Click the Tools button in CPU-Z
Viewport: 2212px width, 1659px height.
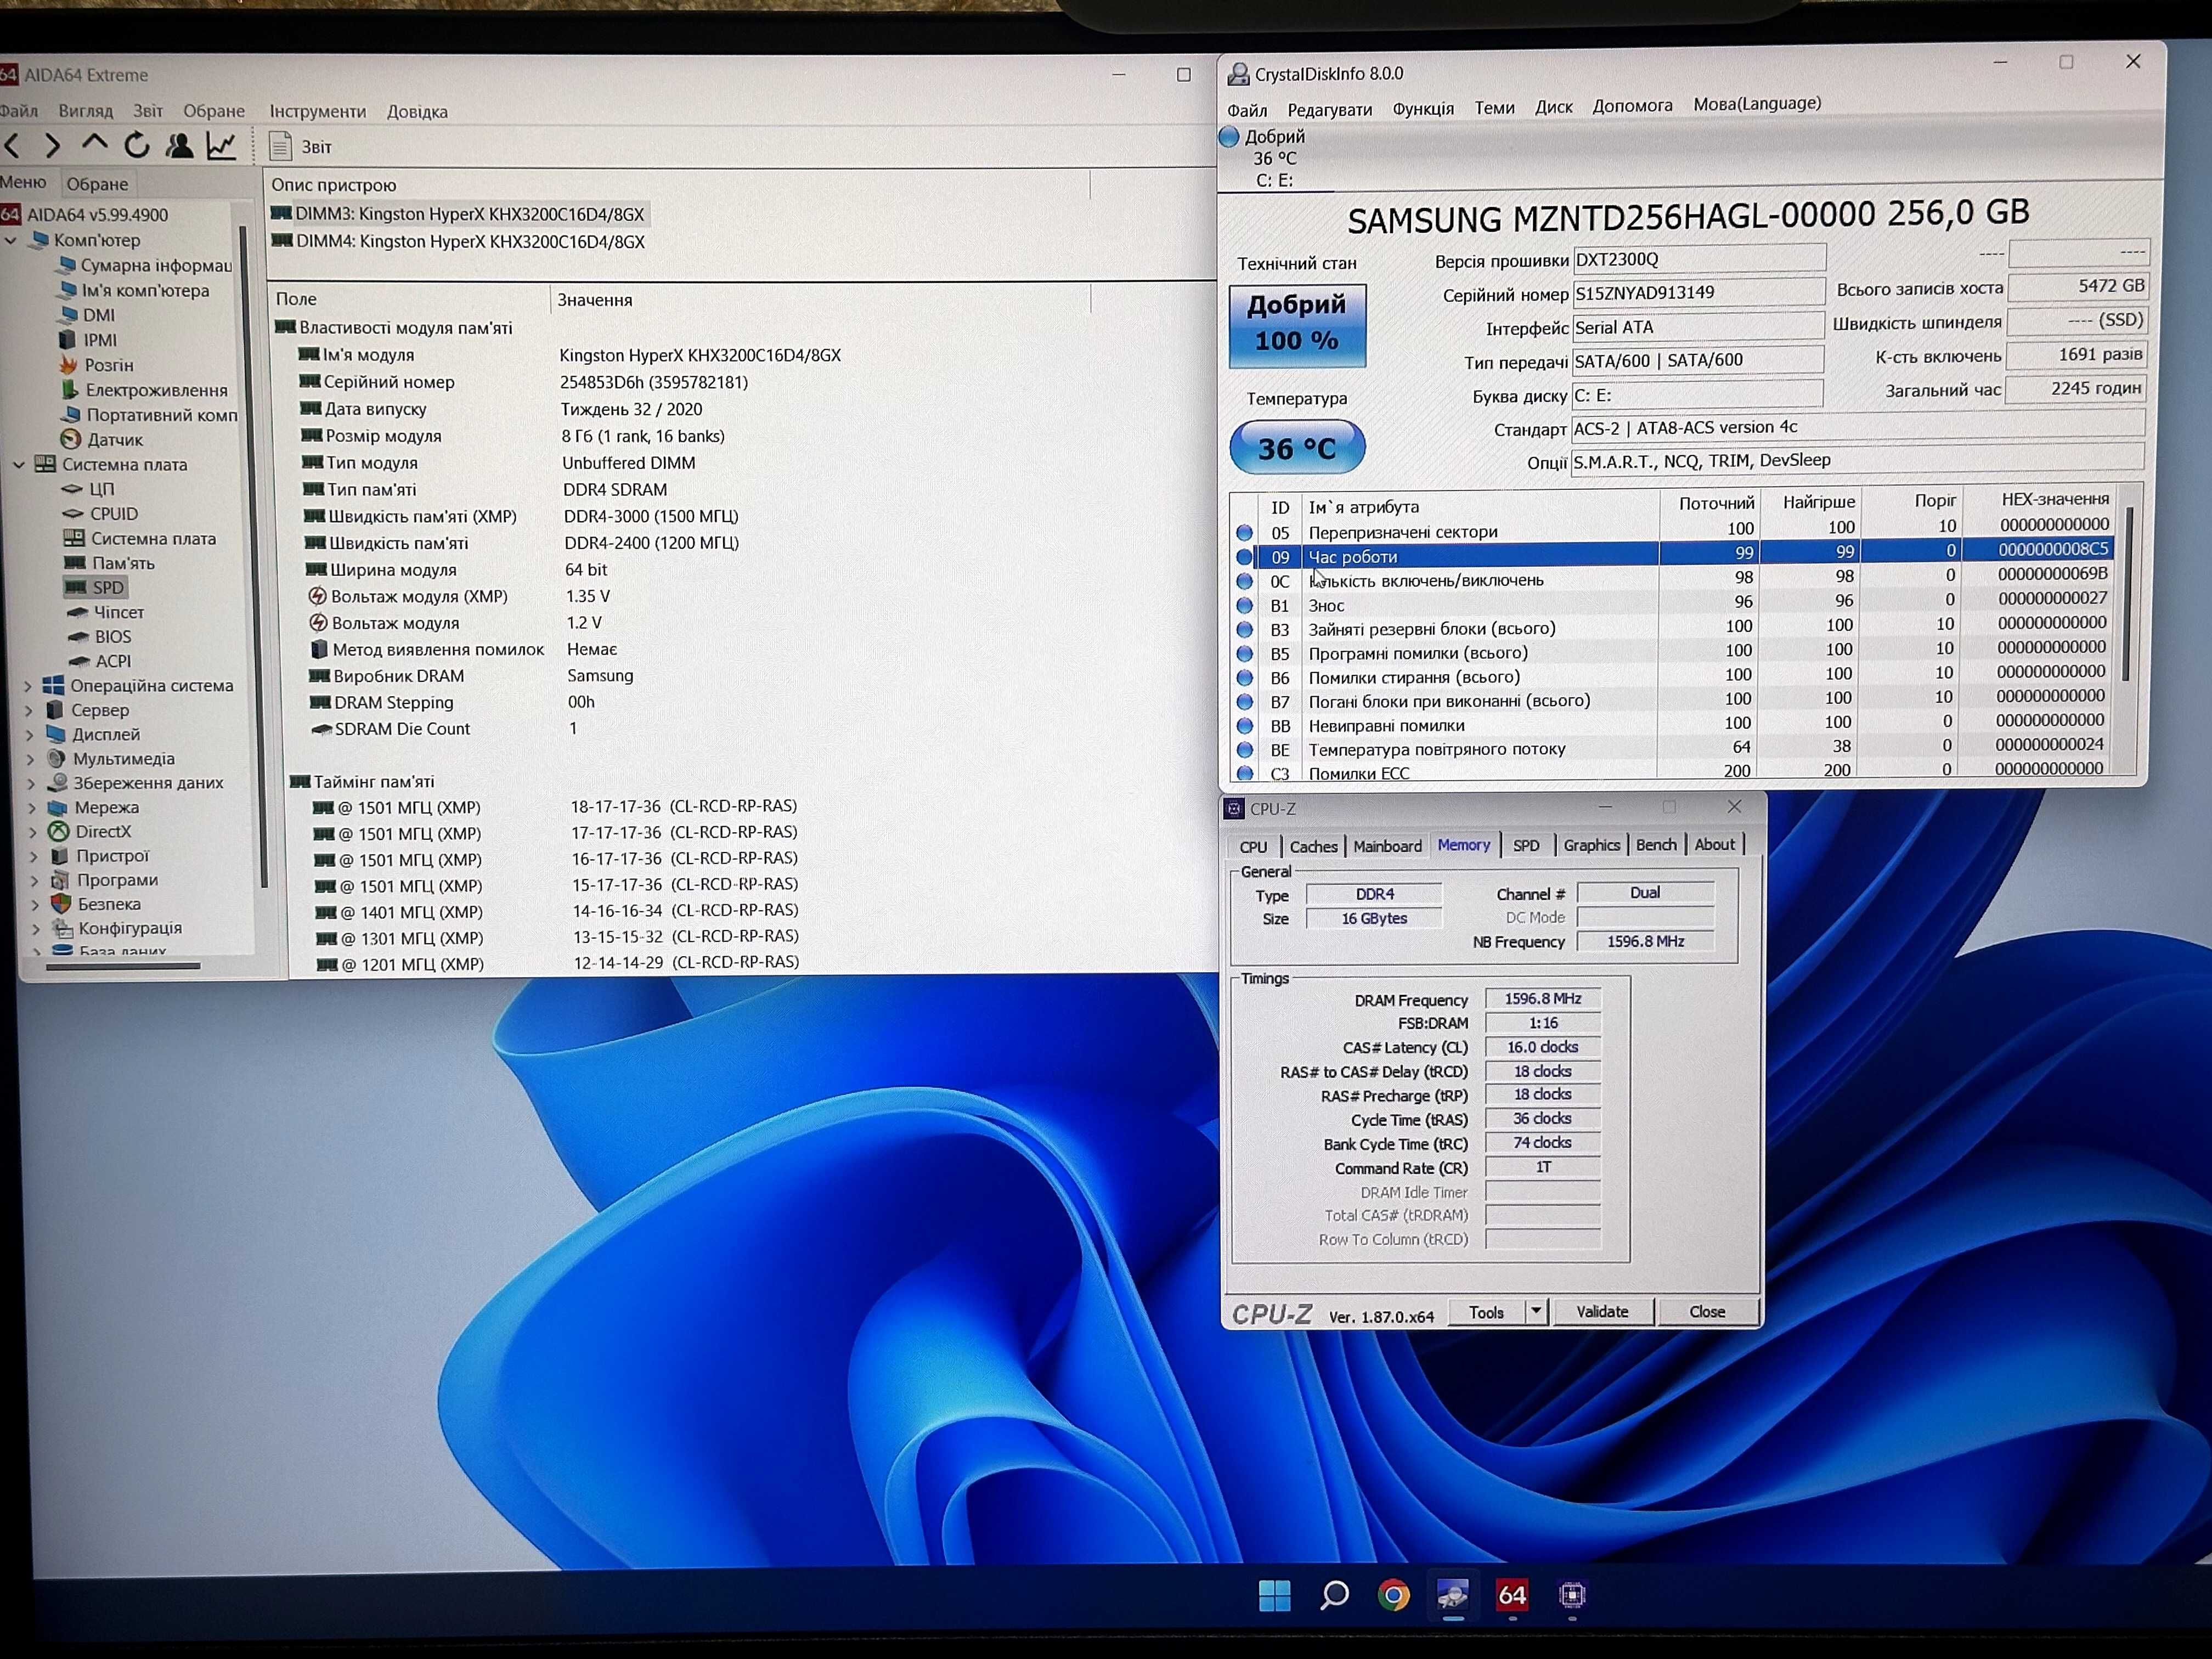pos(1486,1312)
